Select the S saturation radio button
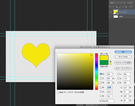The height and width of the screenshot is (106, 135). pos(101,78)
